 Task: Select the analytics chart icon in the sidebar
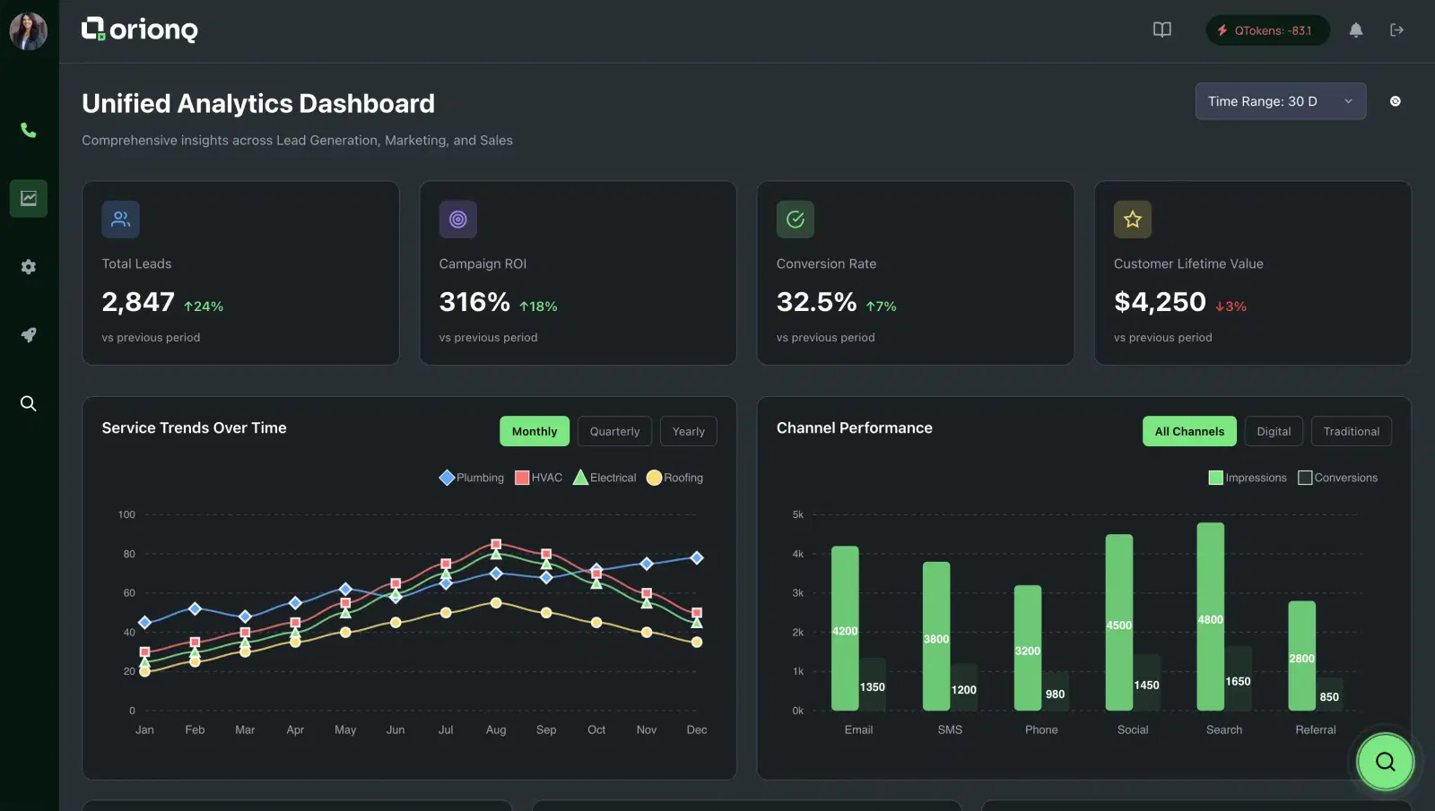coord(28,198)
